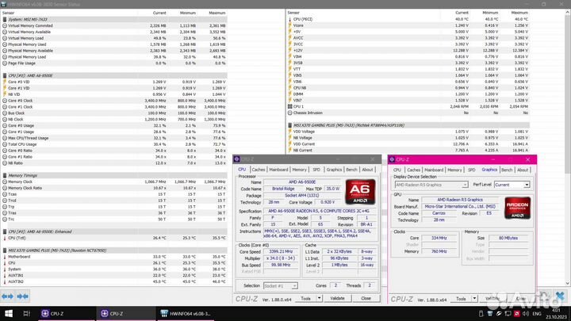The width and height of the screenshot is (571, 321).
Task: Click the expand-columns double arrow icon in HWiNFO
Action: (7, 296)
